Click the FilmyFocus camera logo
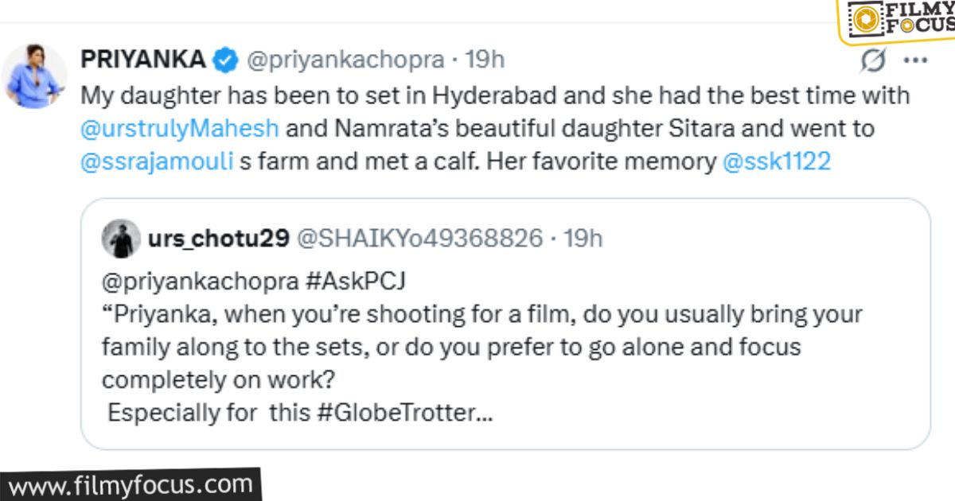Viewport: 955px width, 501px height. pos(866,17)
